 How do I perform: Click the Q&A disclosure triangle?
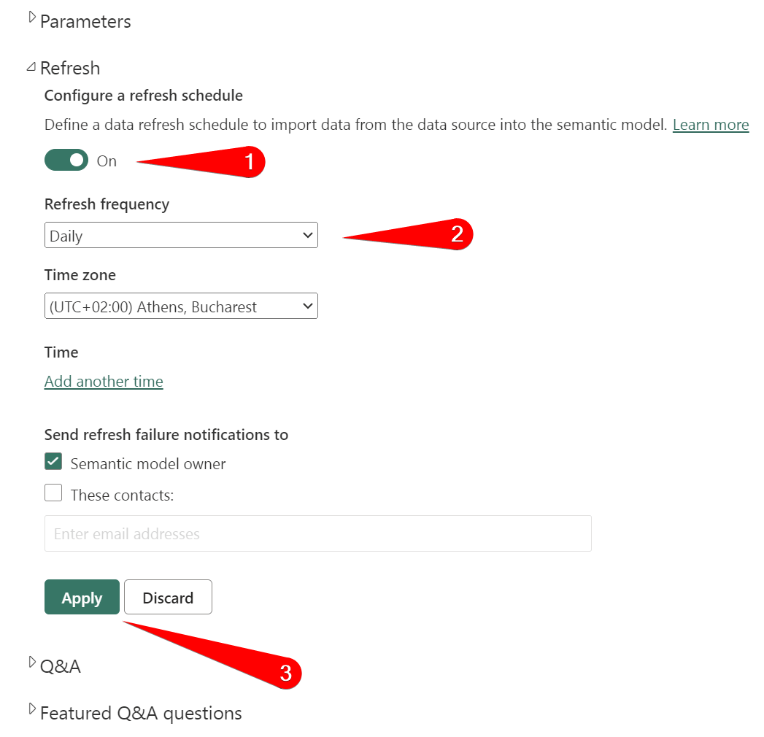[x=31, y=661]
